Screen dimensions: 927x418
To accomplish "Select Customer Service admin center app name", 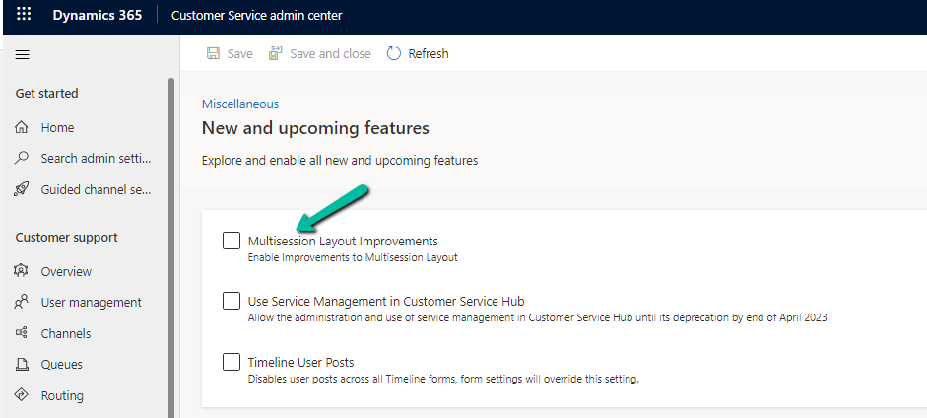I will point(256,17).
